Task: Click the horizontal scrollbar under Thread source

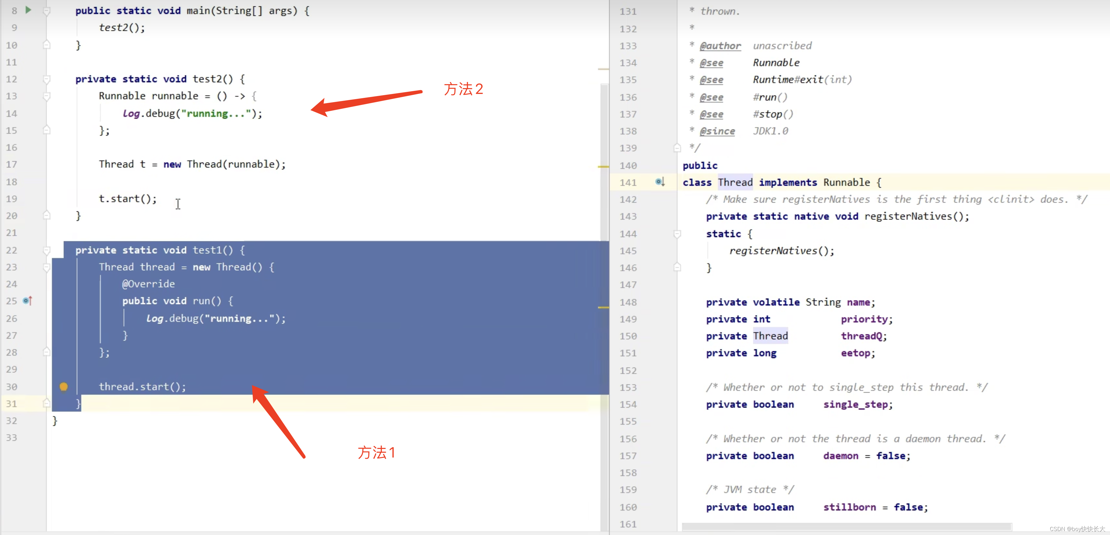Action: (846, 526)
